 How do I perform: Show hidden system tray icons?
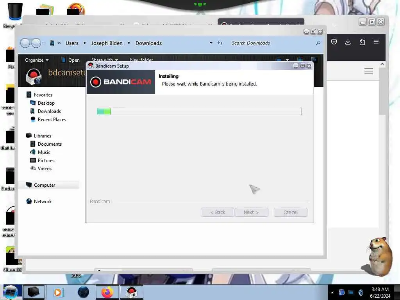(x=332, y=293)
